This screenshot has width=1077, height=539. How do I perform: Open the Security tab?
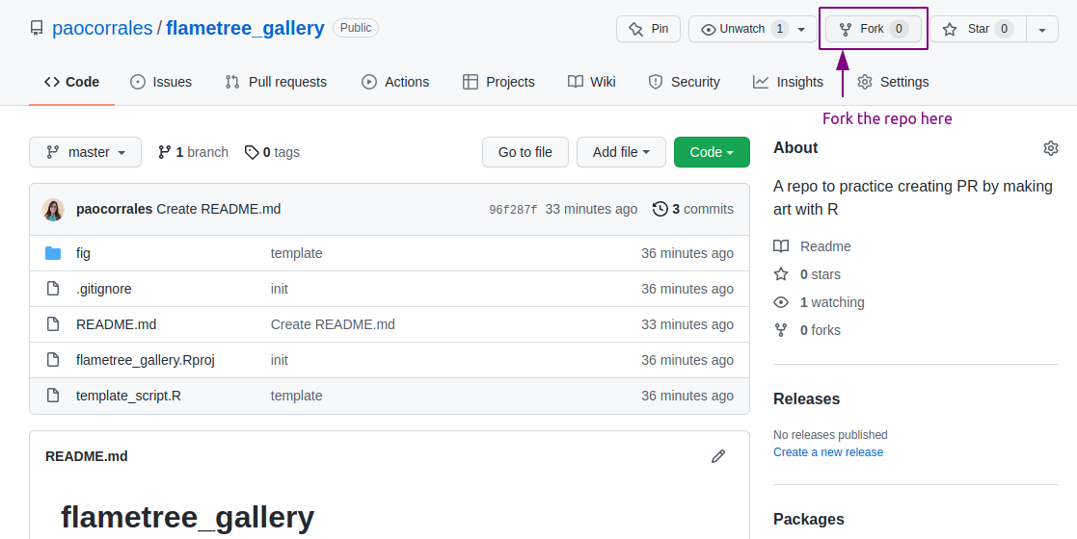pyautogui.click(x=685, y=82)
